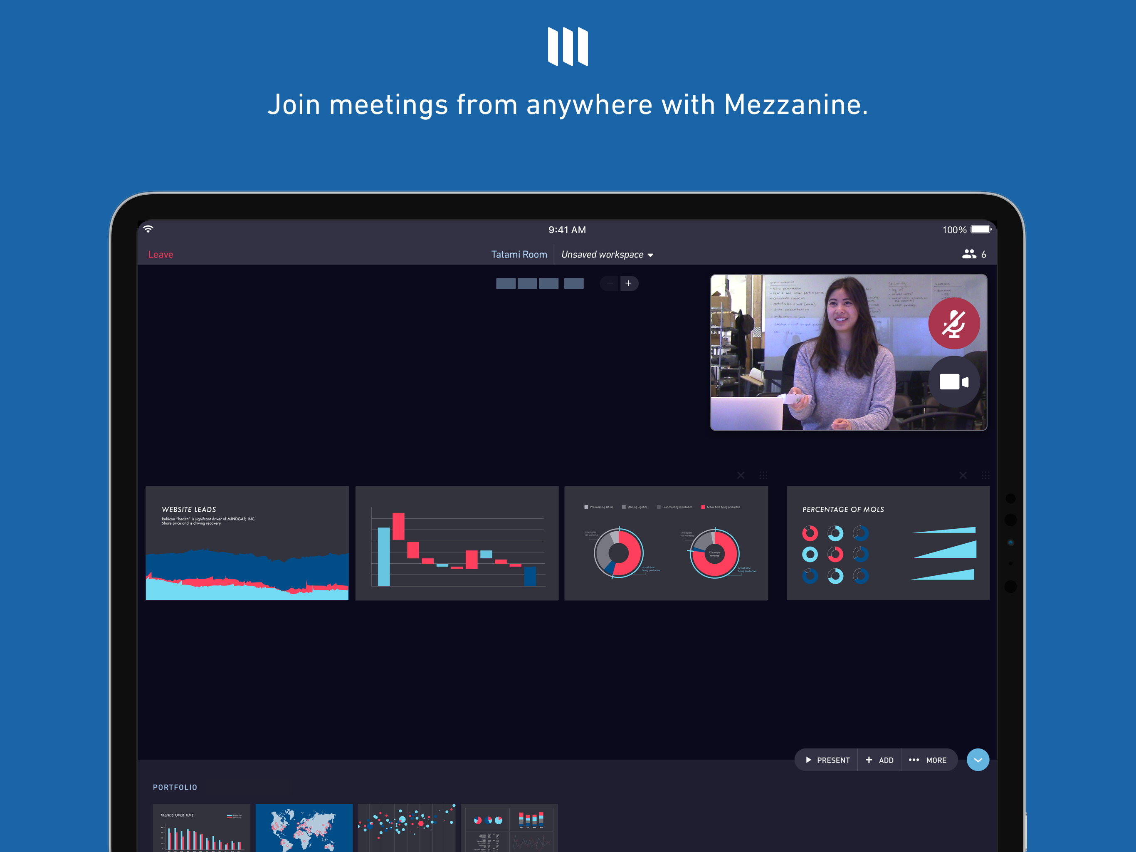Click the PORTFOLIO section label
The image size is (1136, 852).
(175, 787)
